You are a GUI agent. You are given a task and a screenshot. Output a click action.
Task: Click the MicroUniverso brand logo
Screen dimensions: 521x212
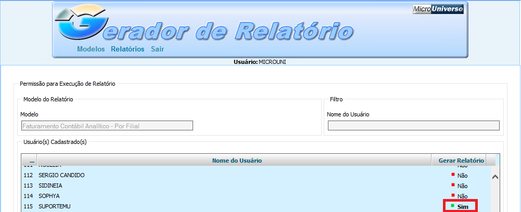click(x=438, y=9)
